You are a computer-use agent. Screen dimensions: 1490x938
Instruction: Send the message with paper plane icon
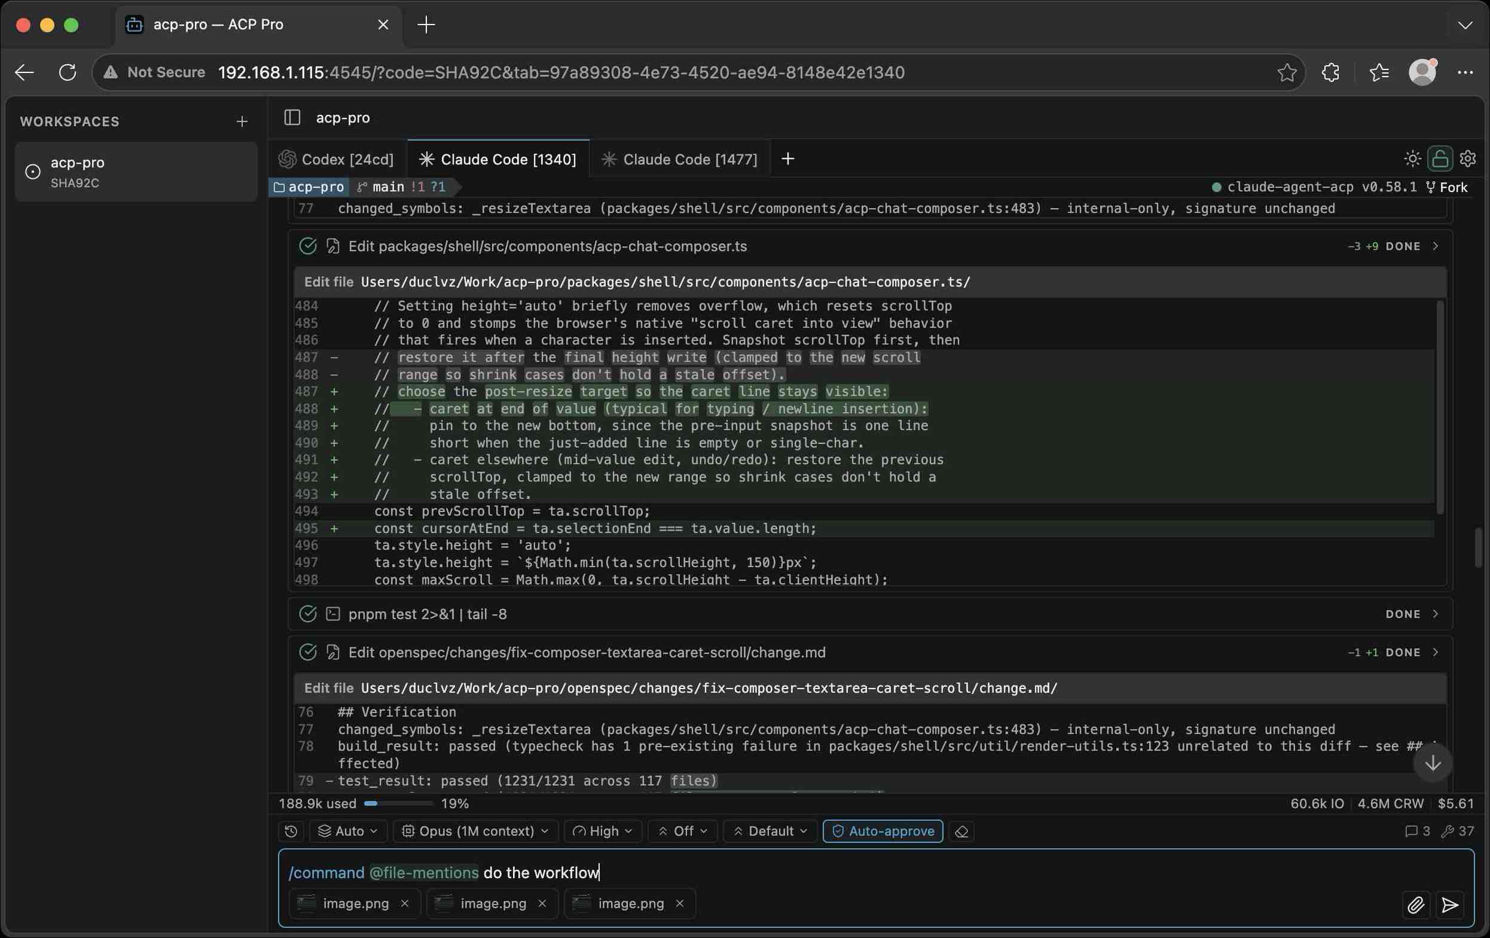(1450, 905)
